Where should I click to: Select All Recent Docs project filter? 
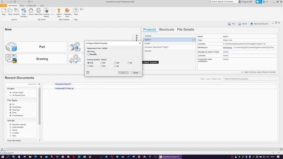point(11,95)
